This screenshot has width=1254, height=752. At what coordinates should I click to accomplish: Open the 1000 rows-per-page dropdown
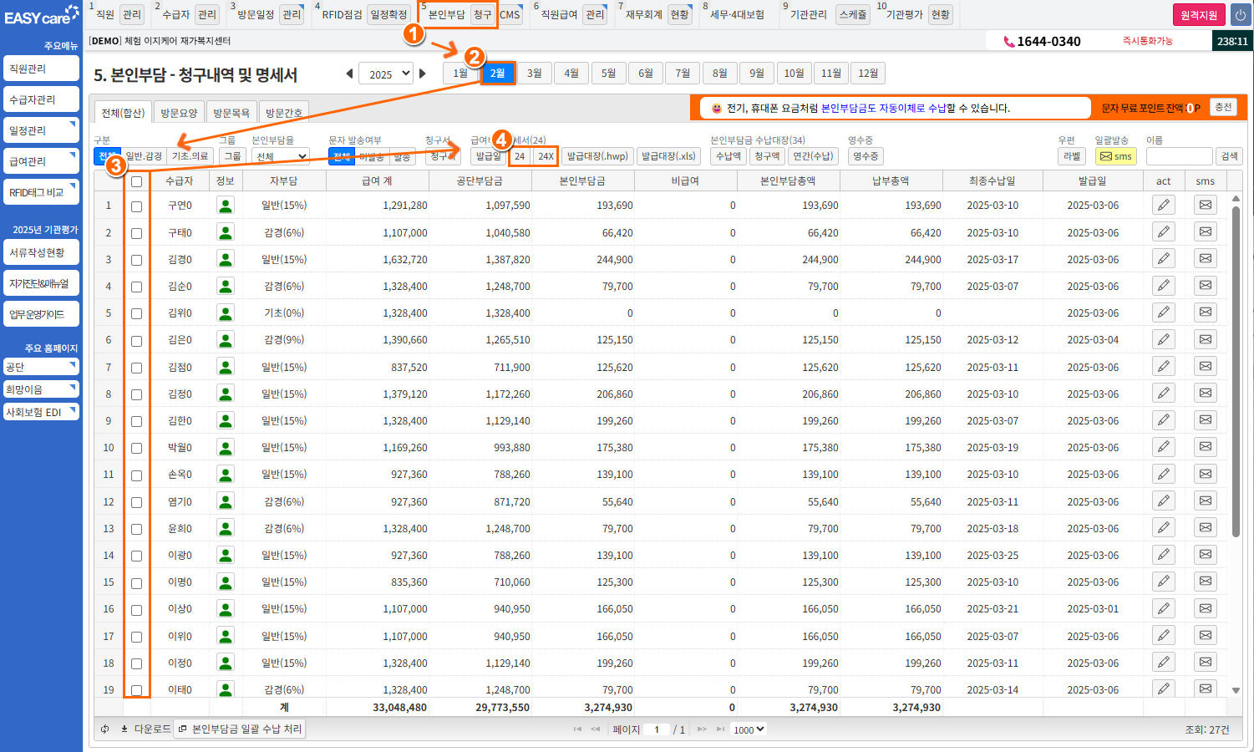749,729
